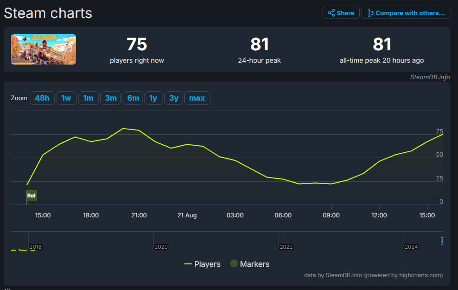
Task: Click the 'SteamDB.info' credit text
Action: [430, 77]
